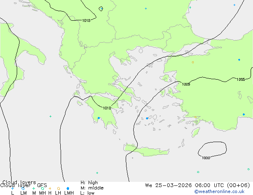Select the orange circle marker on Turkey's southwest coast
253x195 pixels.
pos(195,117)
